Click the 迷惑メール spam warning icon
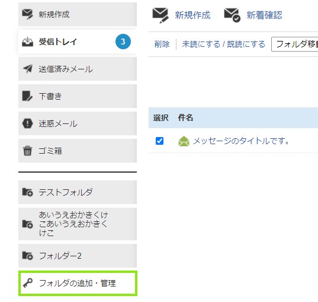318x302 pixels. (27, 123)
